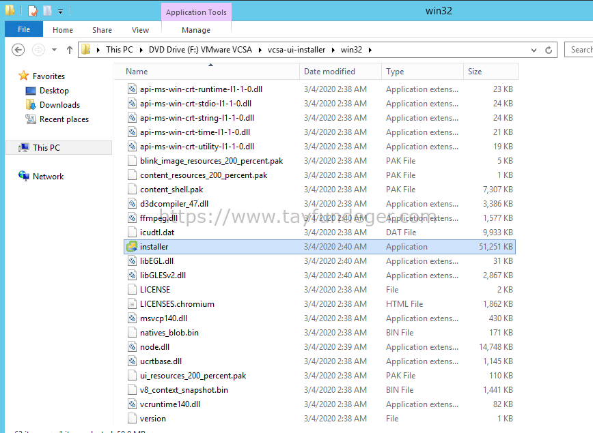593x433 pixels.
Task: Click the Forward navigation arrow
Action: tap(38, 50)
